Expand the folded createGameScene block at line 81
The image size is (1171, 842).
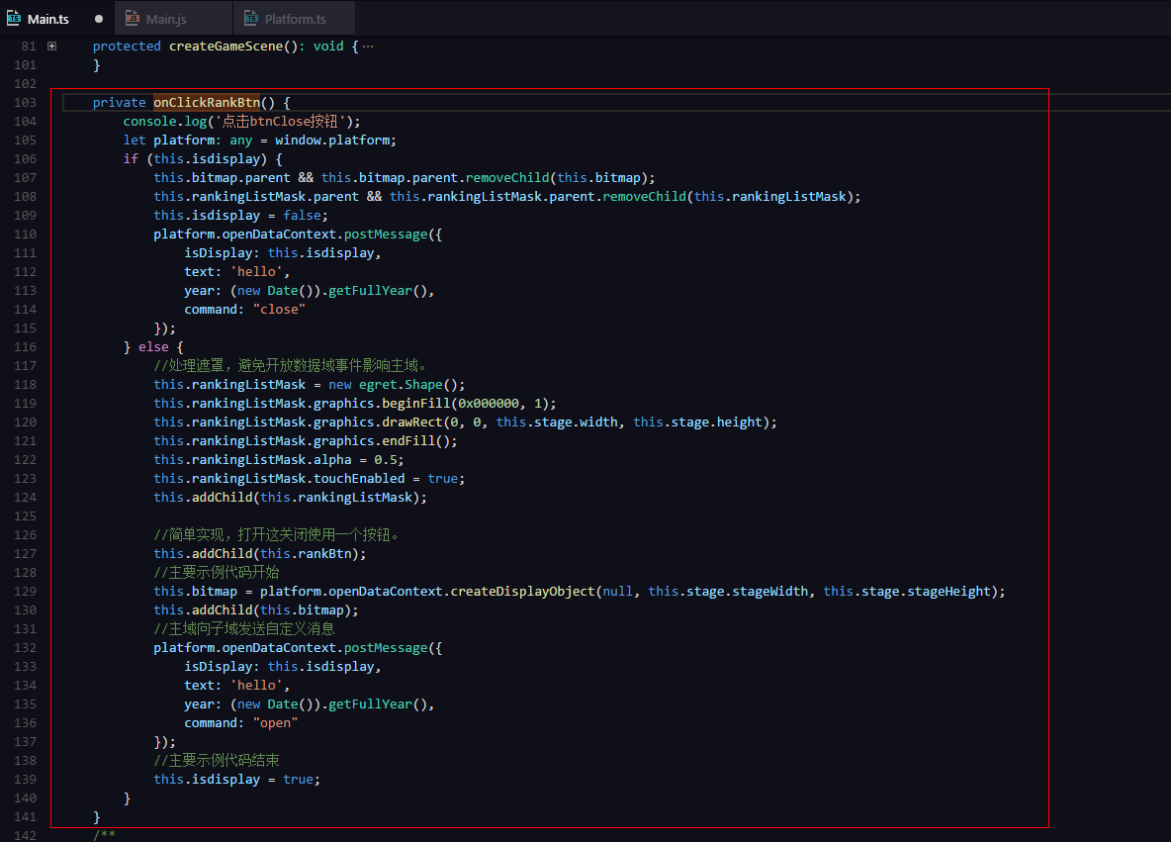tap(51, 47)
